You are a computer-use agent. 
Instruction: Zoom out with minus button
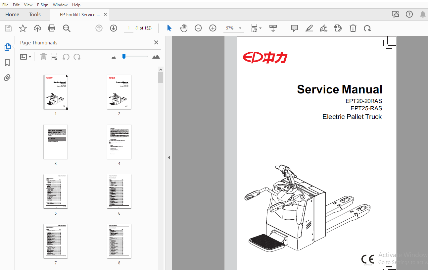click(198, 28)
